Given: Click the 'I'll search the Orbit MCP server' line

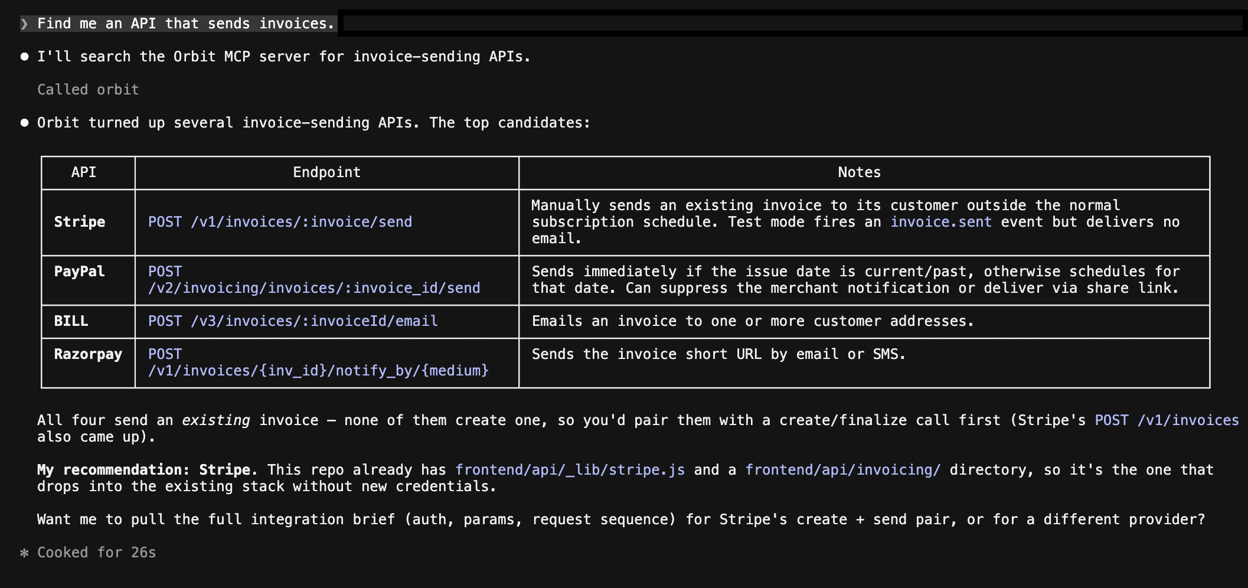Looking at the screenshot, I should click(x=284, y=57).
